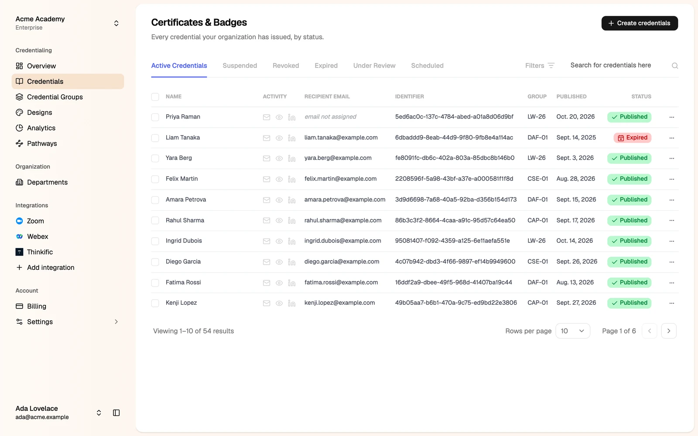Open the more options menu for Felix Martin
698x436 pixels.
click(x=672, y=179)
